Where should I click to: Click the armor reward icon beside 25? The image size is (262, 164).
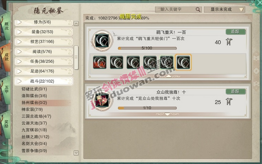point(229,102)
